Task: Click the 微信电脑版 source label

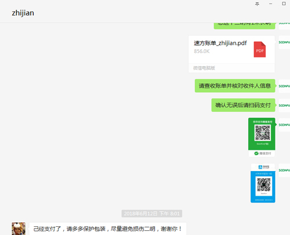Action: pyautogui.click(x=204, y=68)
